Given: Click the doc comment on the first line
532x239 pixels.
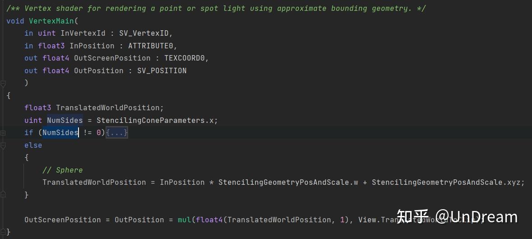Looking at the screenshot, I should [216, 9].
